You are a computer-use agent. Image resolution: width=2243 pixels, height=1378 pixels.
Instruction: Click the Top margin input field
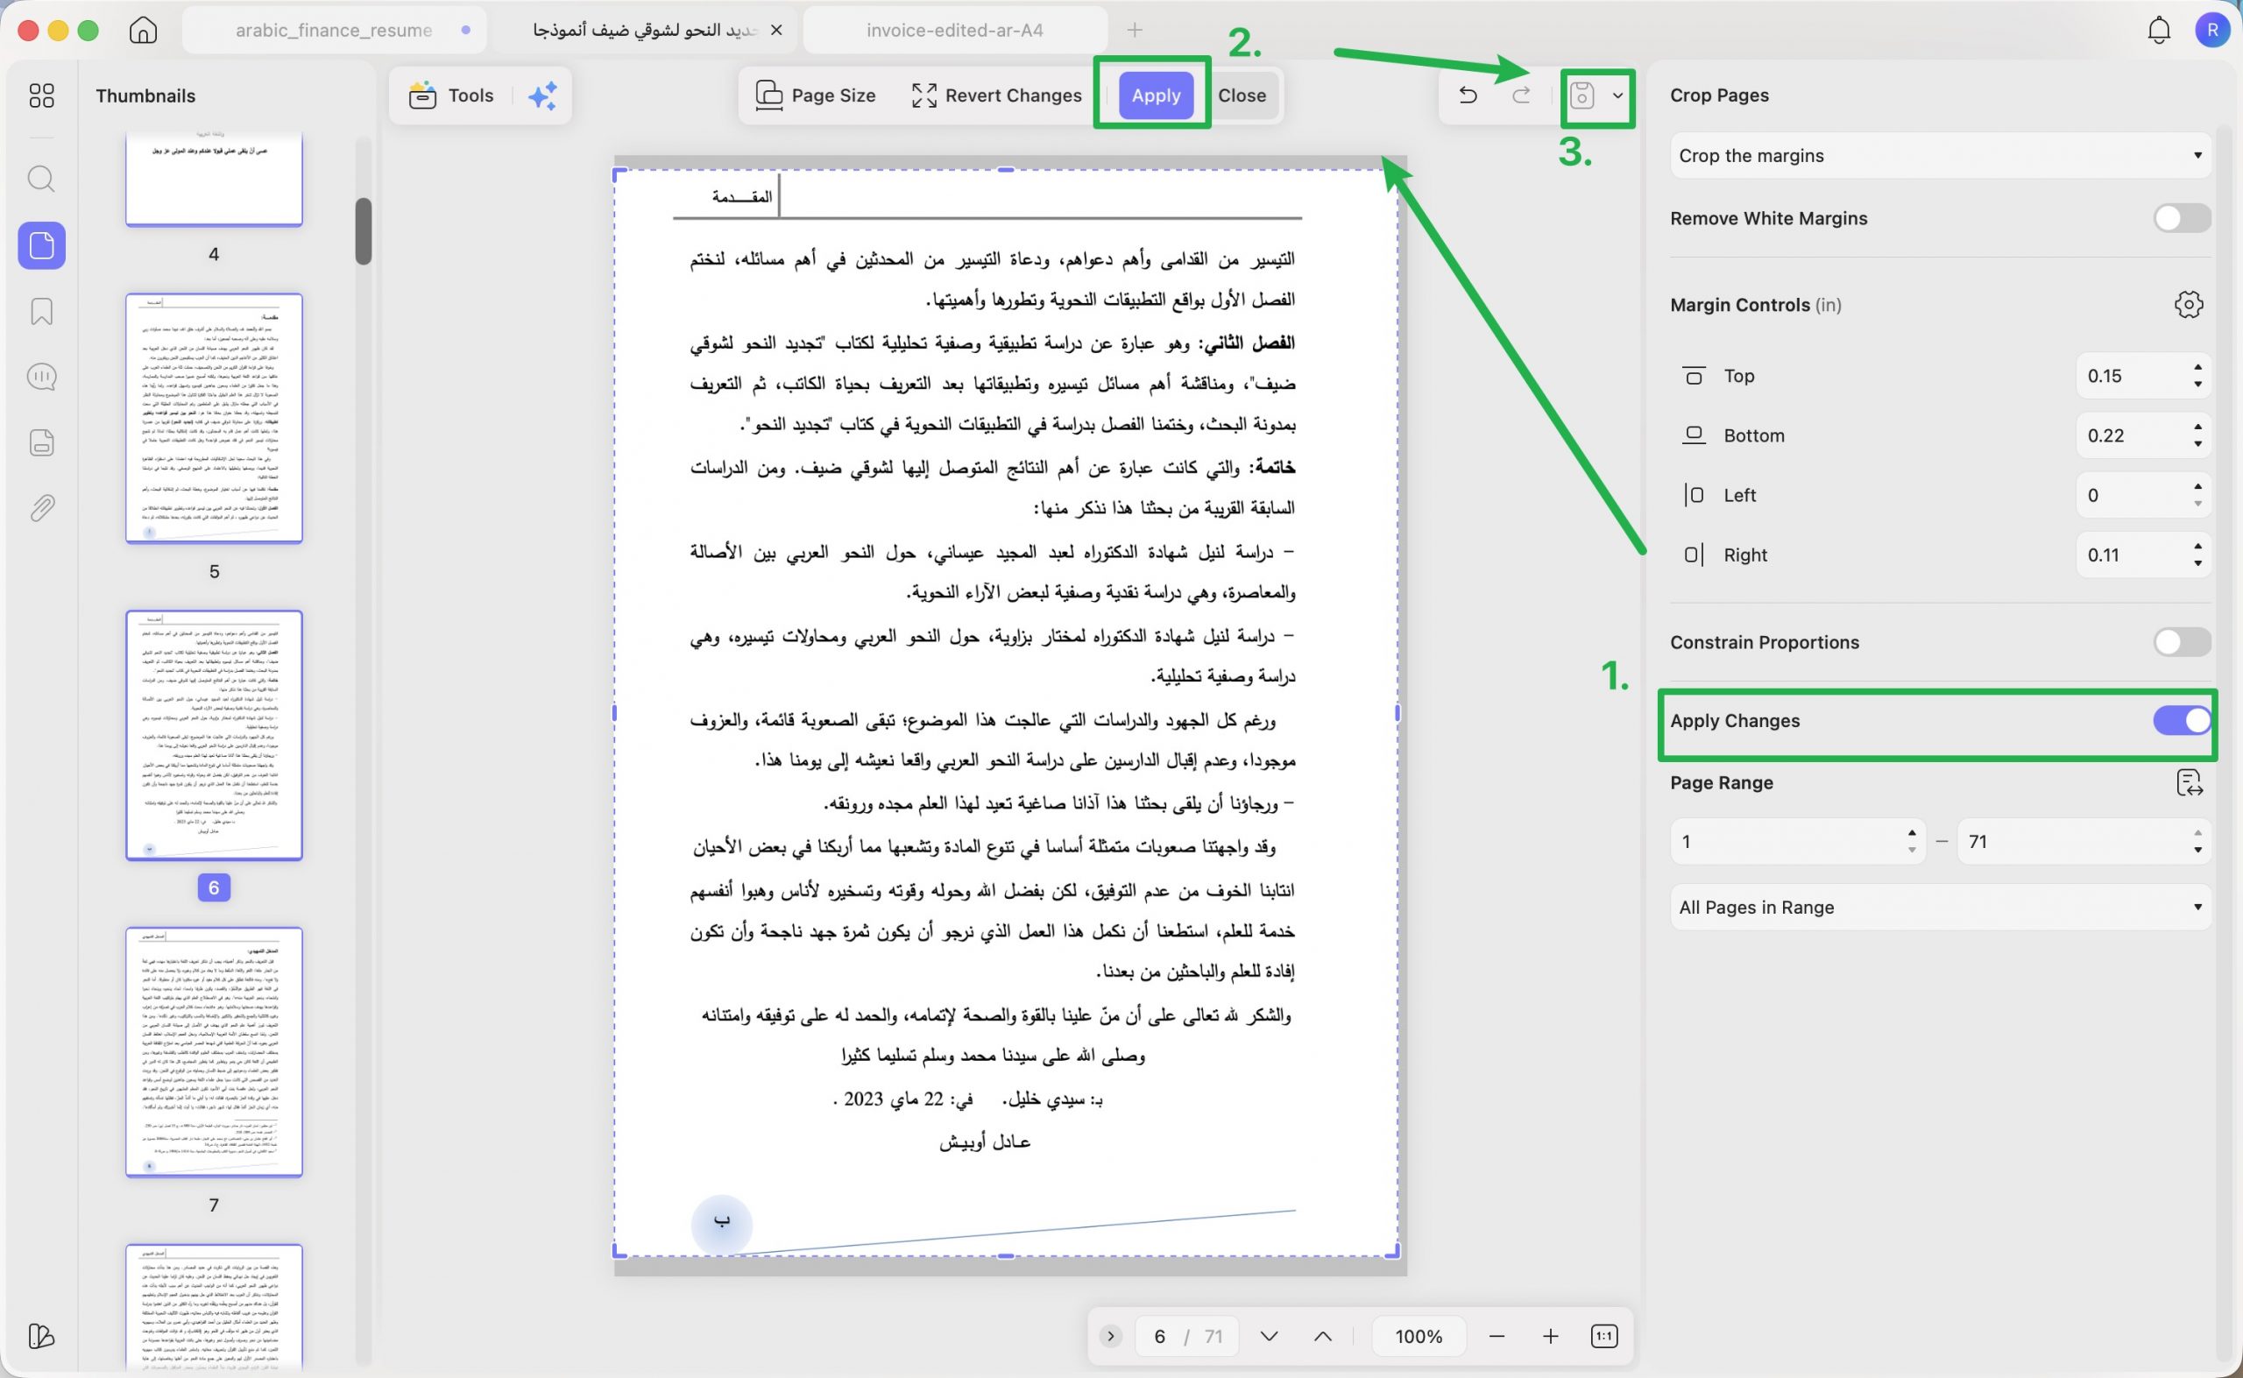(2142, 376)
